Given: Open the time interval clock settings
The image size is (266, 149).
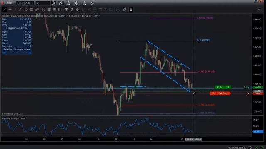Looking at the screenshot, I should click(x=53, y=3).
